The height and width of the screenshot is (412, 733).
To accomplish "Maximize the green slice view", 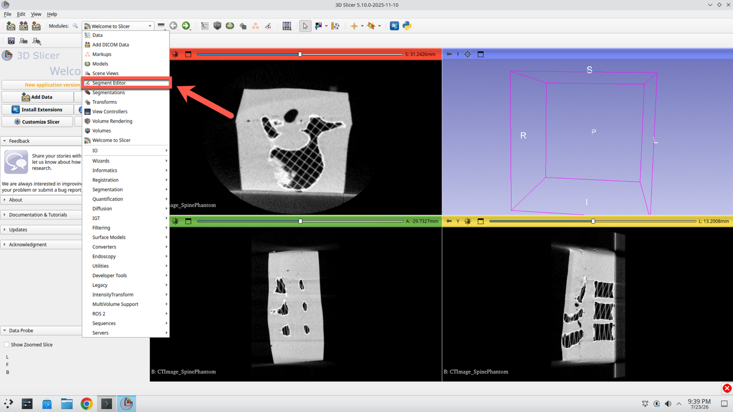I will (x=188, y=221).
